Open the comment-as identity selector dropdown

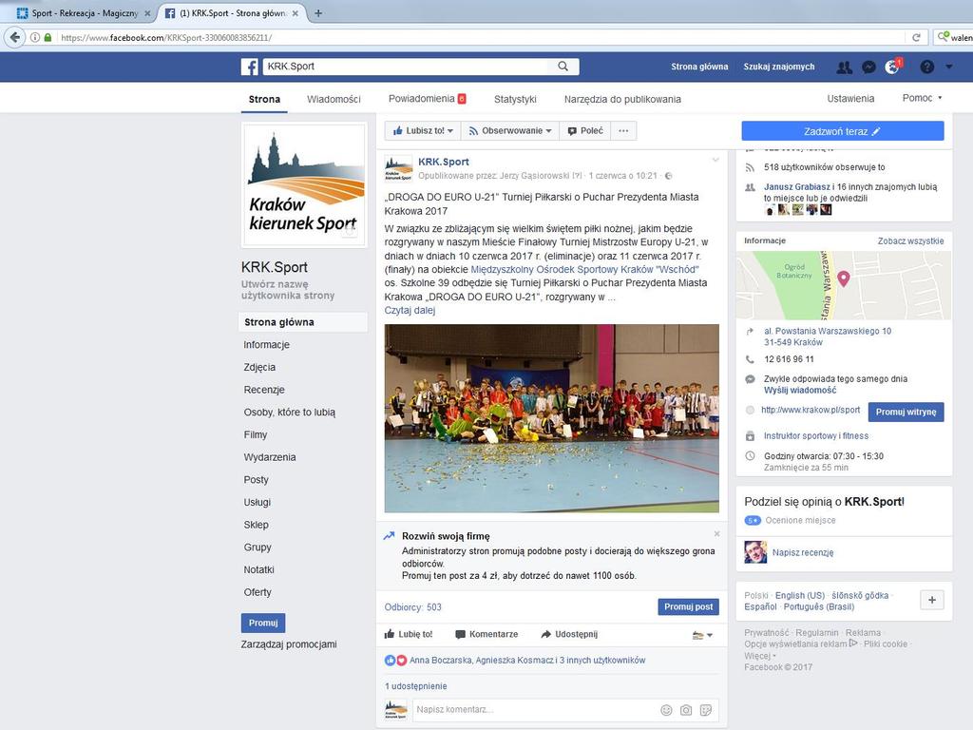pos(702,635)
